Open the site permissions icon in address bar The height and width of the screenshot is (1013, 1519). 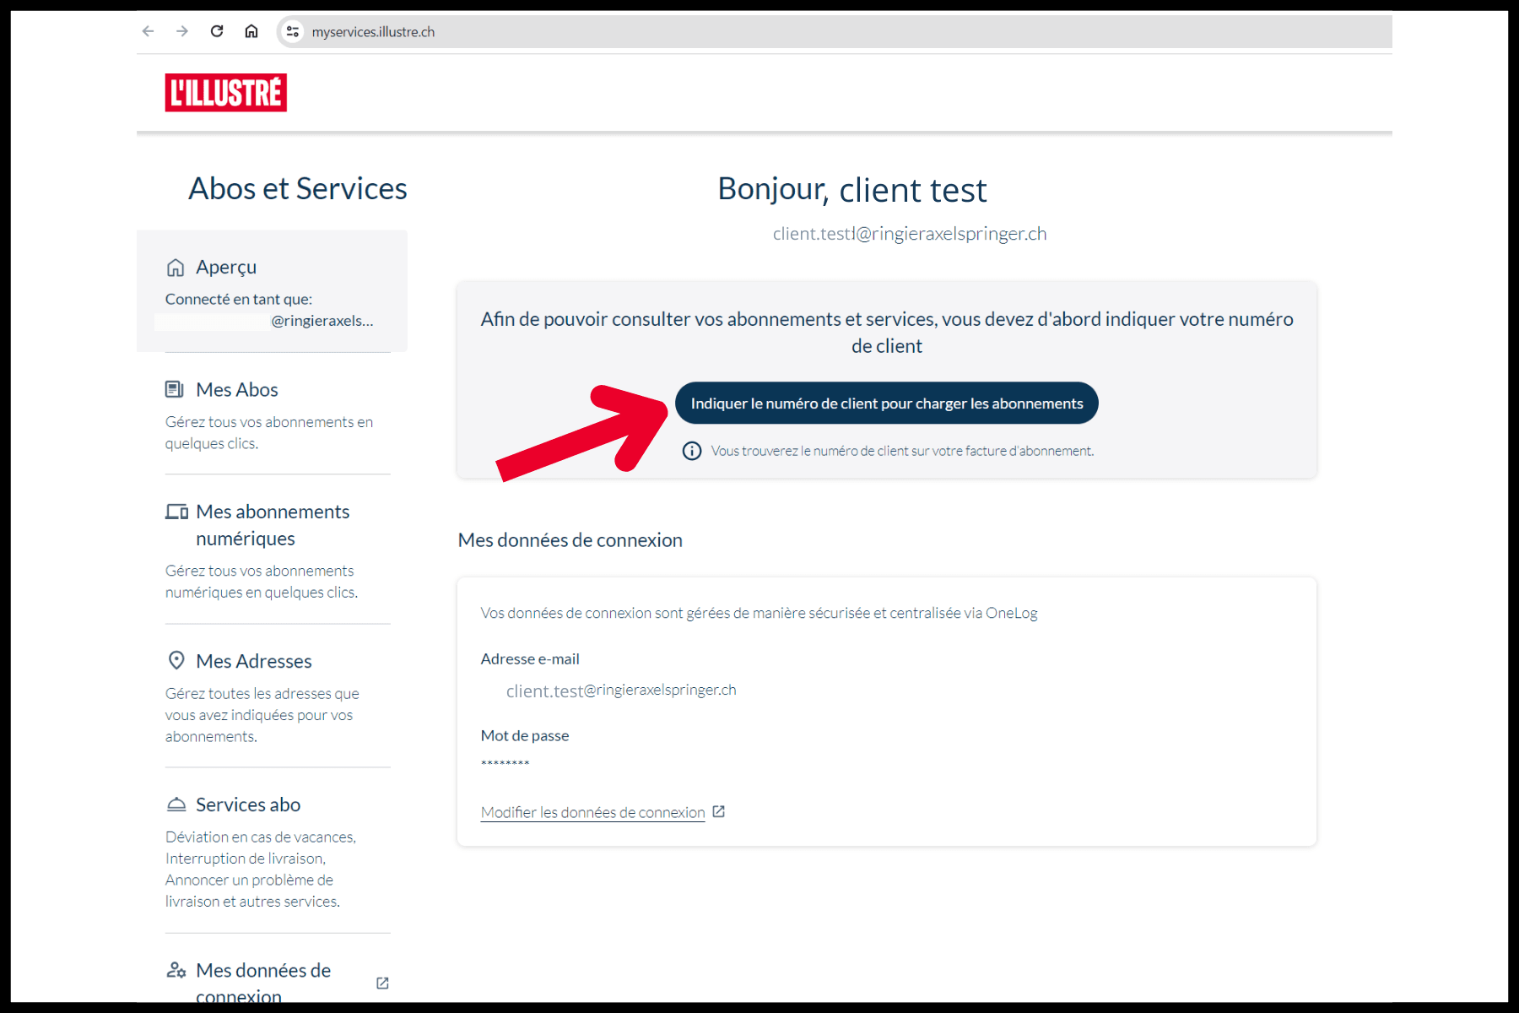(291, 31)
